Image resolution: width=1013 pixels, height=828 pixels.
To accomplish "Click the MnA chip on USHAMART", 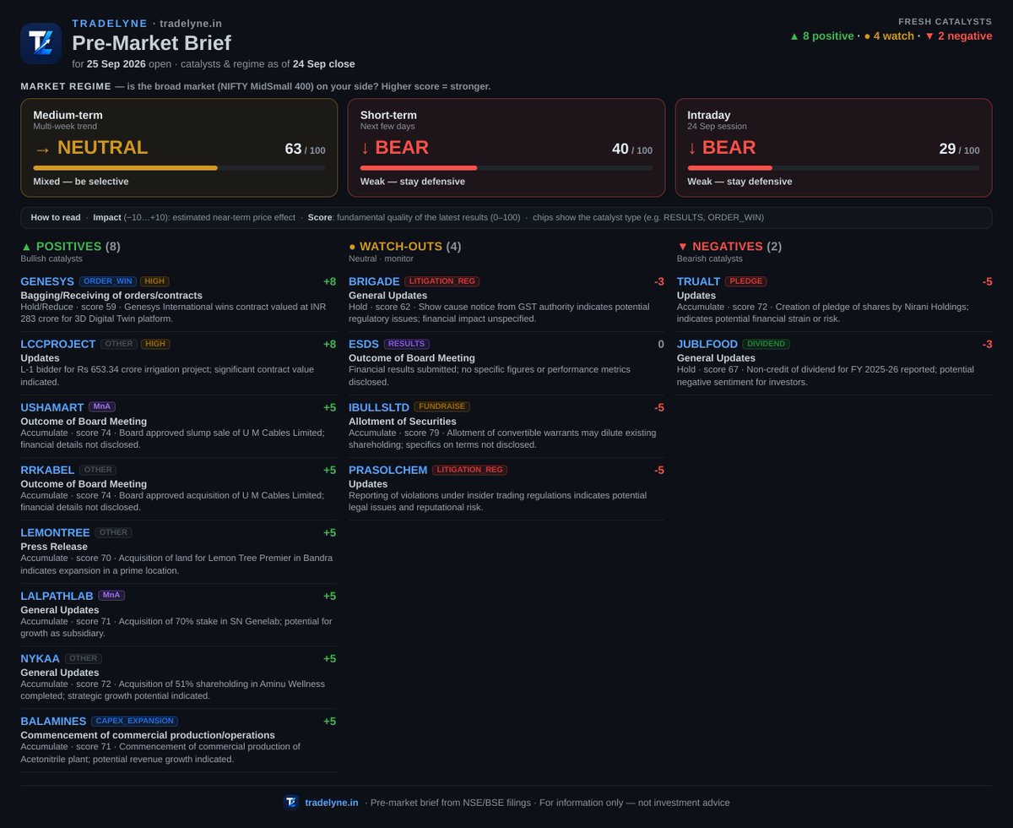I will click(x=102, y=407).
